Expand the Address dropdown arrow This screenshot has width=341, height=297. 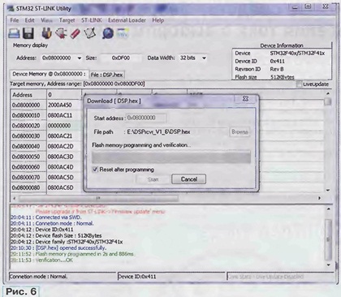80,58
